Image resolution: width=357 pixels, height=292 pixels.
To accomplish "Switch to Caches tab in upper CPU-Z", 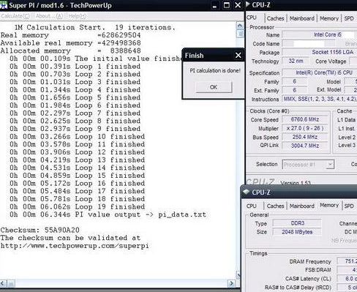I will click(x=275, y=18).
